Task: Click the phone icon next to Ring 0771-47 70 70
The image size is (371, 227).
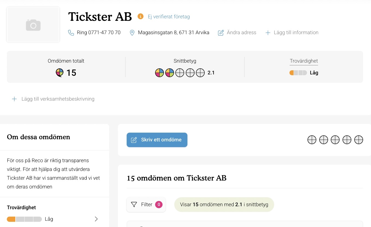Action: [71, 32]
